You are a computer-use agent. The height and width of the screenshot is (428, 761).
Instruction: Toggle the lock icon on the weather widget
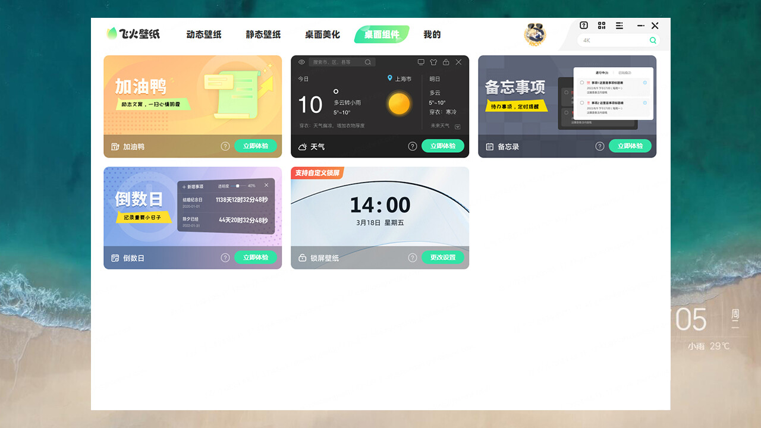coord(446,62)
